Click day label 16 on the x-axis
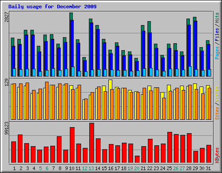This screenshot has width=222, height=173. (111, 168)
